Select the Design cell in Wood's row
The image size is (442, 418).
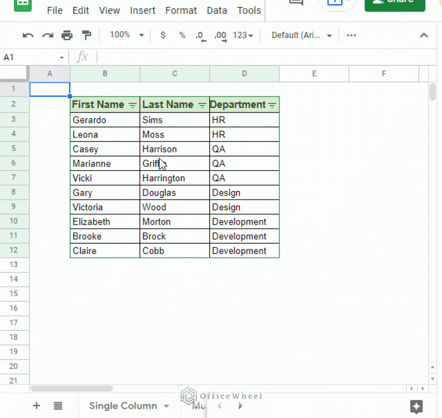click(x=244, y=207)
